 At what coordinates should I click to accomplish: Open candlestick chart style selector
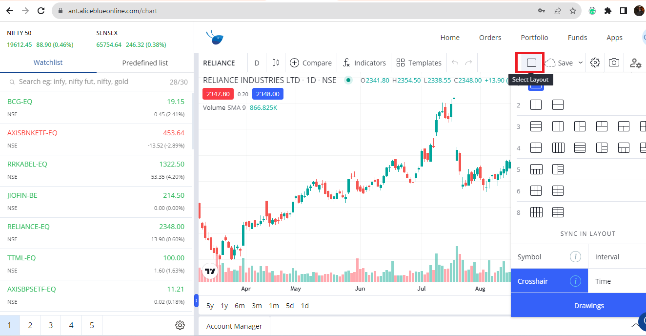click(x=276, y=63)
